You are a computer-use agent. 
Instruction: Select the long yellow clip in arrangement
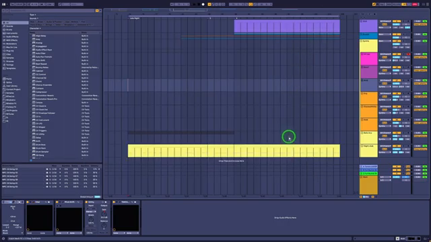234,151
